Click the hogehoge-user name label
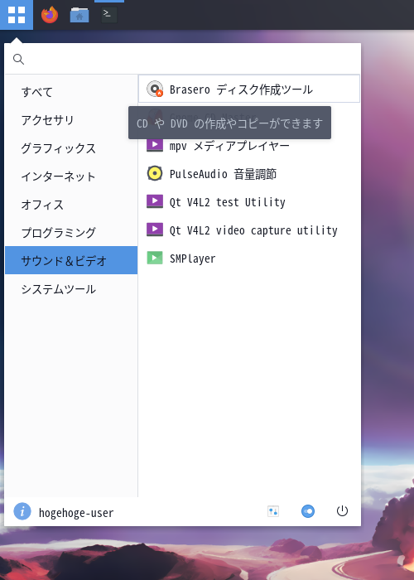 76,513
